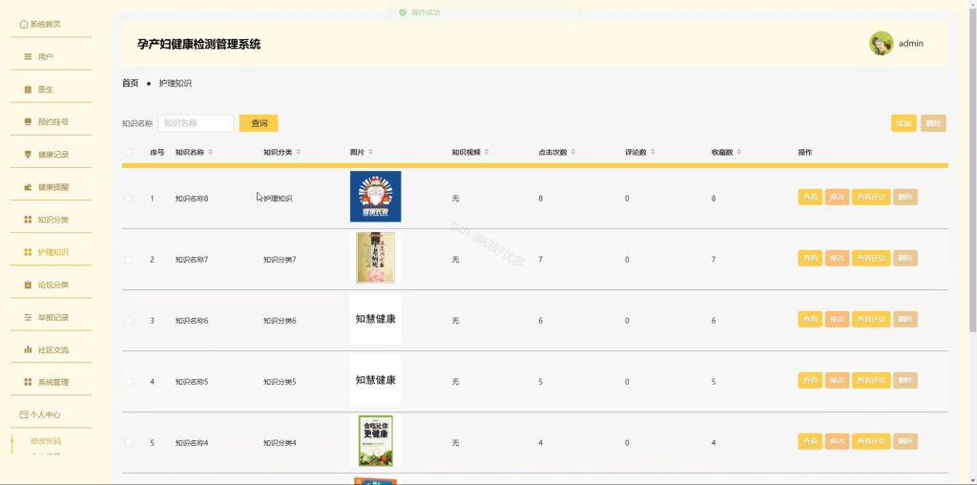977x485 pixels.
Task: Select the clipboard icon next to 医生
Action: coord(28,89)
